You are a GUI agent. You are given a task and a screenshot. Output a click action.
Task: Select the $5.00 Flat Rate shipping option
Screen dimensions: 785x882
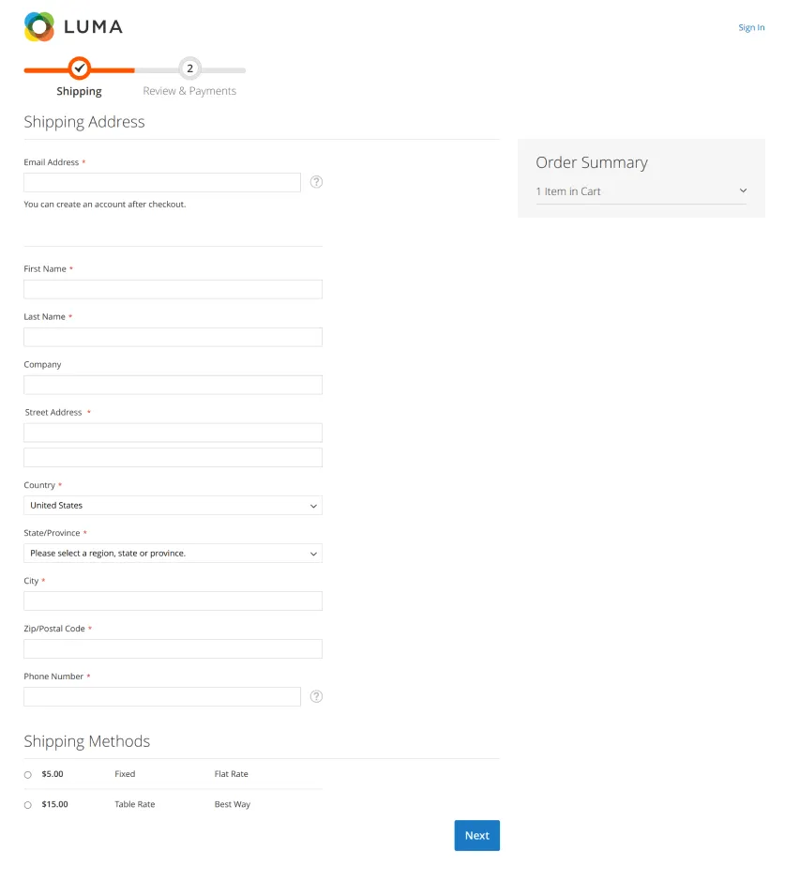(28, 774)
